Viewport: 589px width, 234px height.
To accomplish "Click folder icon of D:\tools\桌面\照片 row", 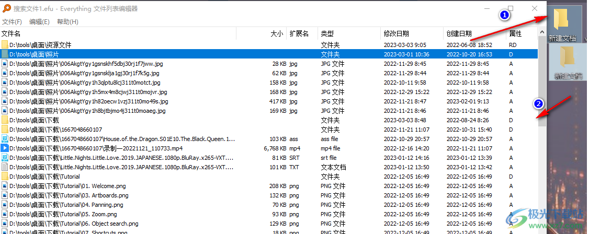I will pos(5,54).
